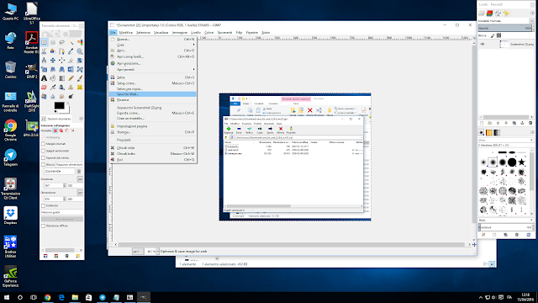Image resolution: width=538 pixels, height=303 pixels.
Task: Enable Espandi dal centro checkbox
Action: (x=43, y=157)
